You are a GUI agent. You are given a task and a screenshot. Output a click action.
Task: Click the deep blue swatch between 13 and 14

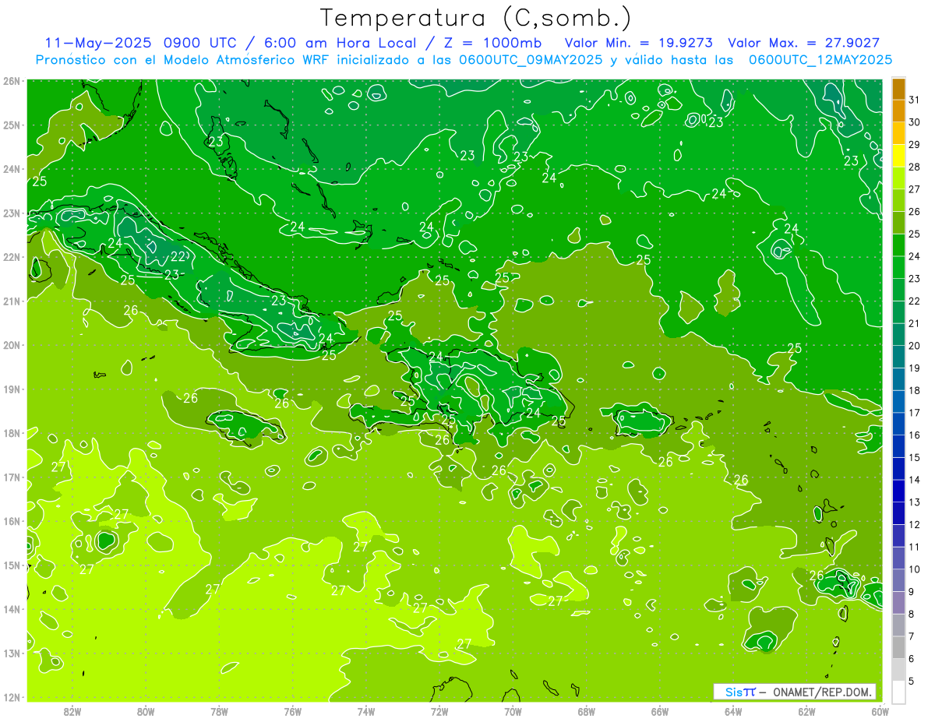tap(898, 491)
